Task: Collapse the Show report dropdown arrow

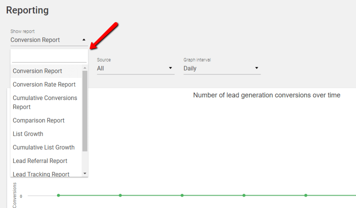Action: tap(84, 40)
